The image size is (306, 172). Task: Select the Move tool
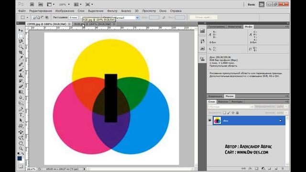click(x=21, y=30)
